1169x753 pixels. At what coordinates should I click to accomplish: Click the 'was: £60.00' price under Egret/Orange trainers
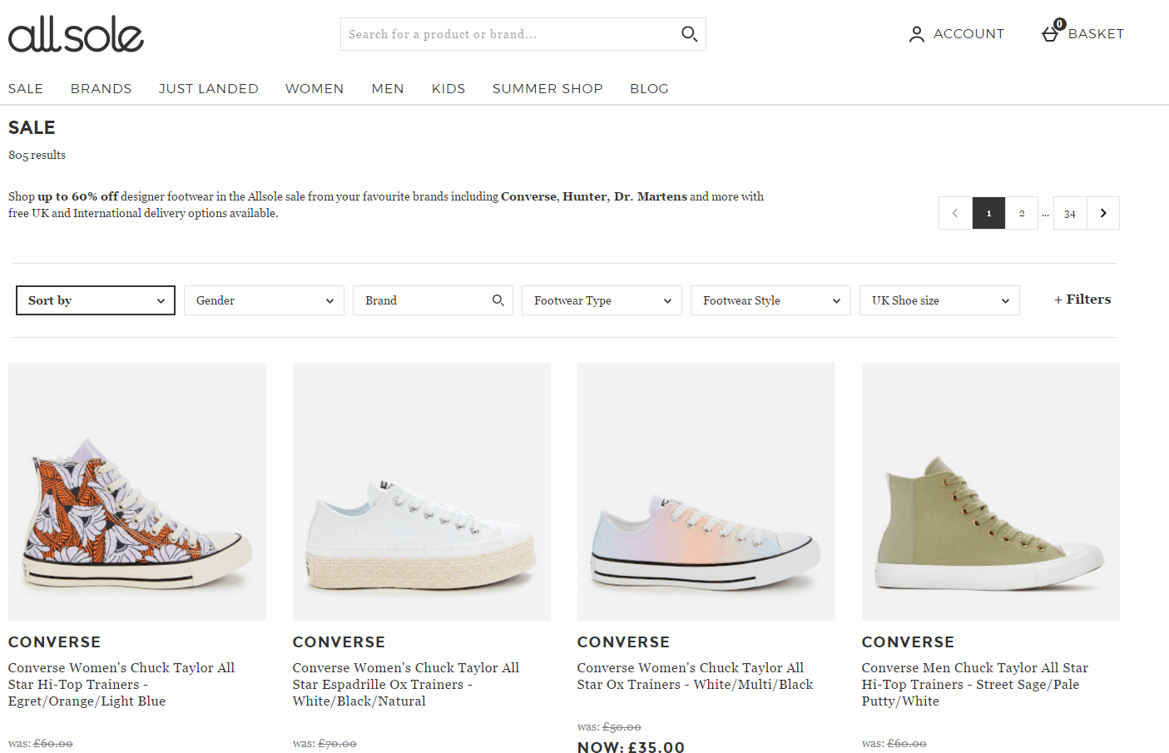point(41,744)
